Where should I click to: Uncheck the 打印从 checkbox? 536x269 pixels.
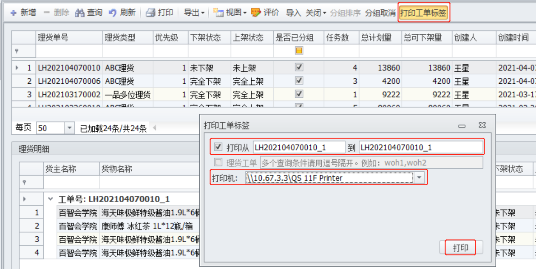click(x=218, y=147)
